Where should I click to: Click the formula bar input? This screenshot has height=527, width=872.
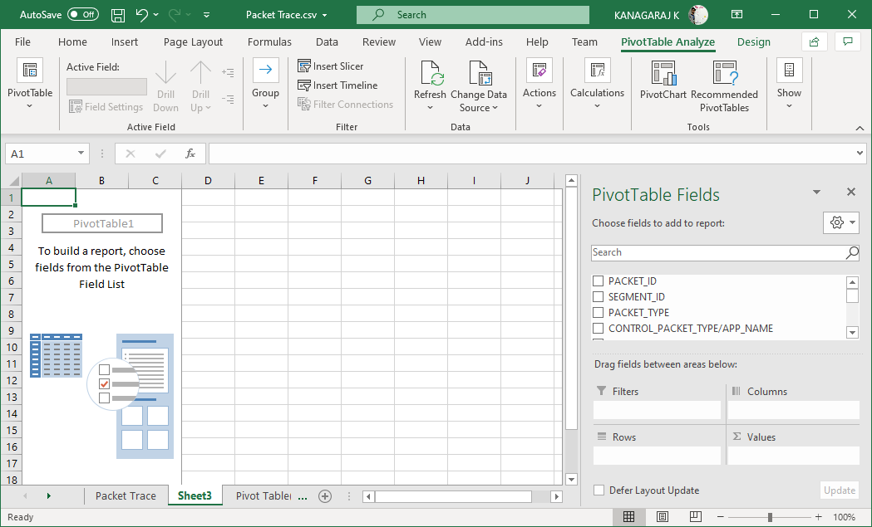[532, 154]
